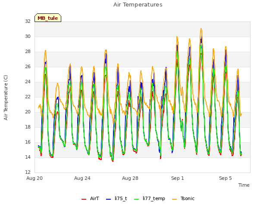Click the highest Tsonic peak above 30
Viewport: 276px width, 207px height.
tap(201, 29)
